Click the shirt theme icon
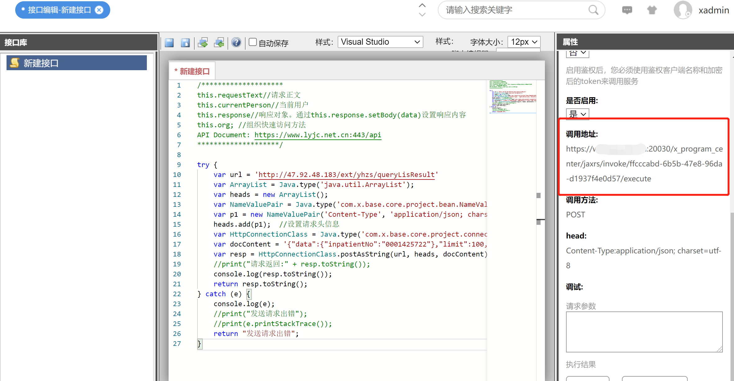Screen dimensions: 734x381 click(652, 10)
